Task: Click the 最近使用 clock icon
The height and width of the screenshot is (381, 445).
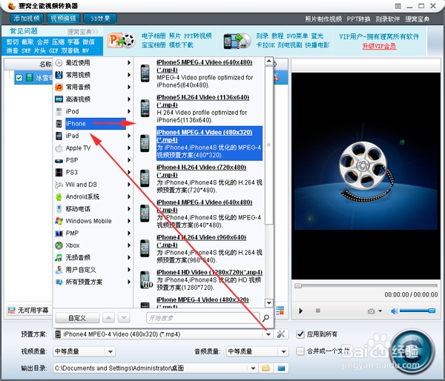Action: [59, 63]
